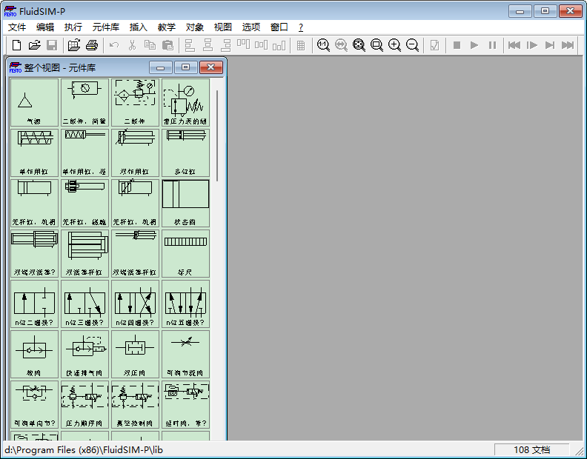Click align bottom toolbar icon
The image size is (587, 459).
click(279, 45)
